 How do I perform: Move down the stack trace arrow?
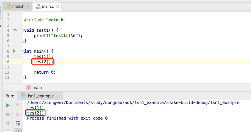(18, 114)
